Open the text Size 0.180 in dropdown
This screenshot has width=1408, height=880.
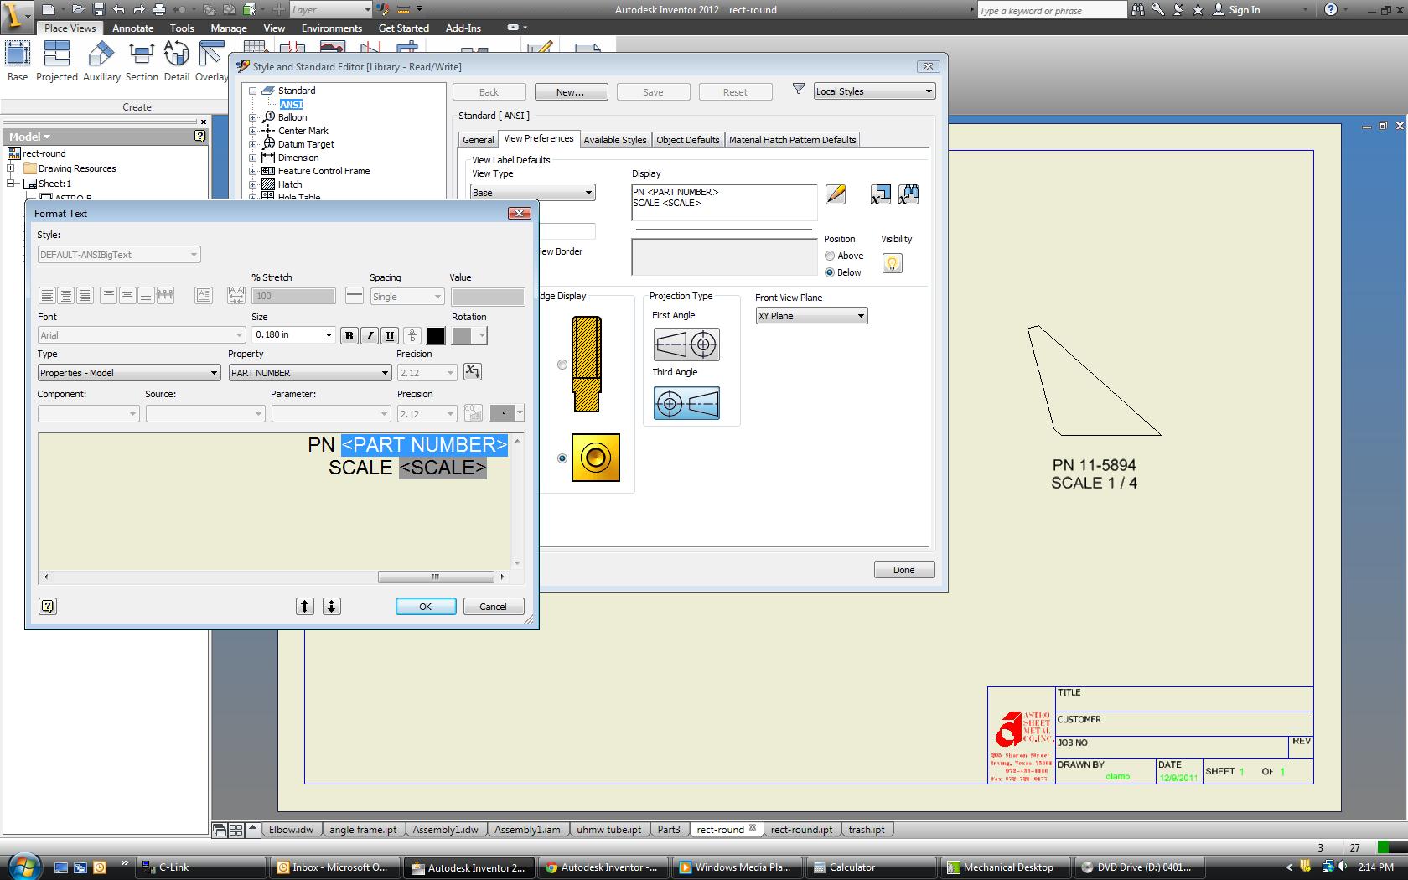point(328,335)
